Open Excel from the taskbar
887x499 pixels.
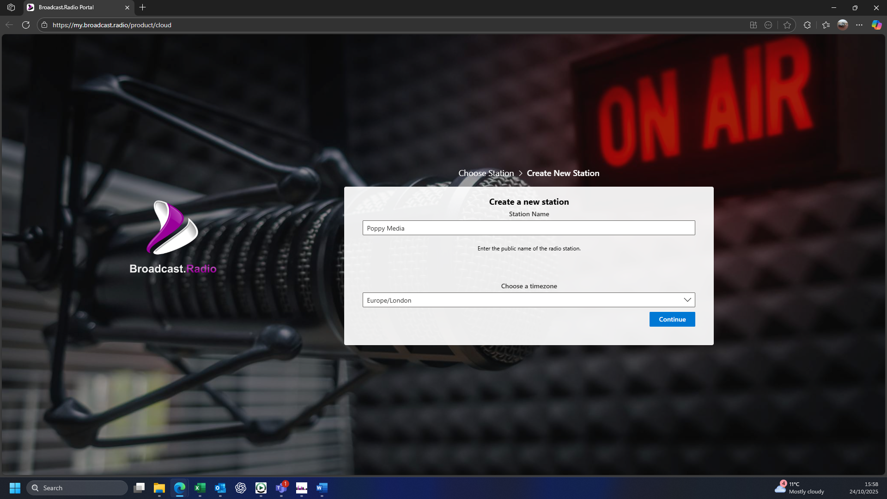200,488
